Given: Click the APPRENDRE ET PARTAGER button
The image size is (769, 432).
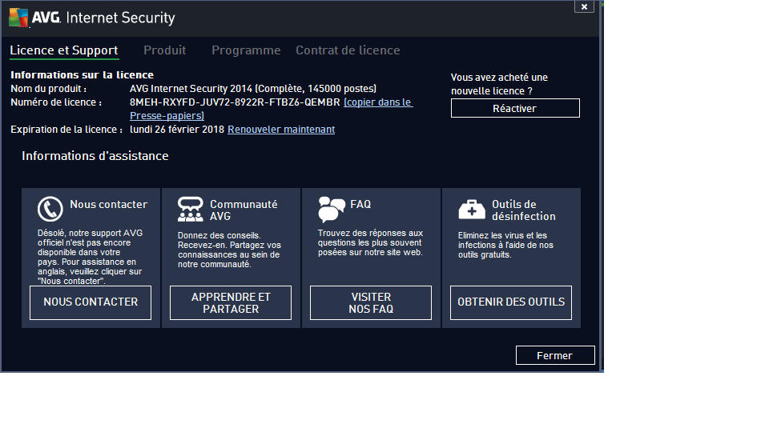Looking at the screenshot, I should (x=231, y=302).
